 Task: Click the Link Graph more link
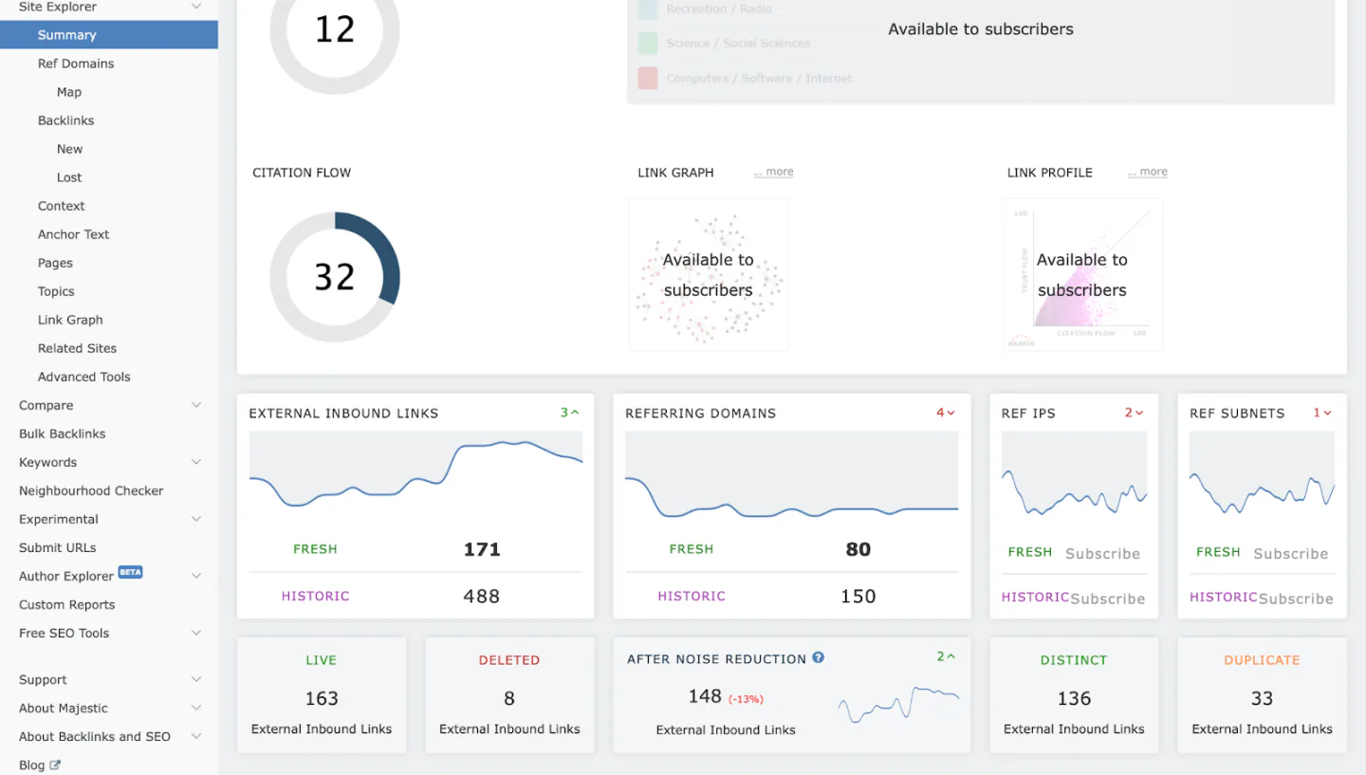[774, 172]
